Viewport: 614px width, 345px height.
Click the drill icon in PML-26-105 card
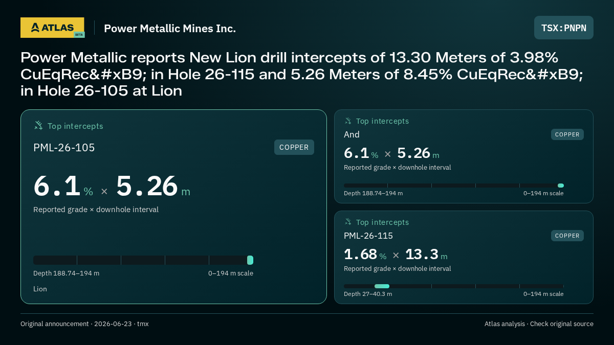coord(38,126)
